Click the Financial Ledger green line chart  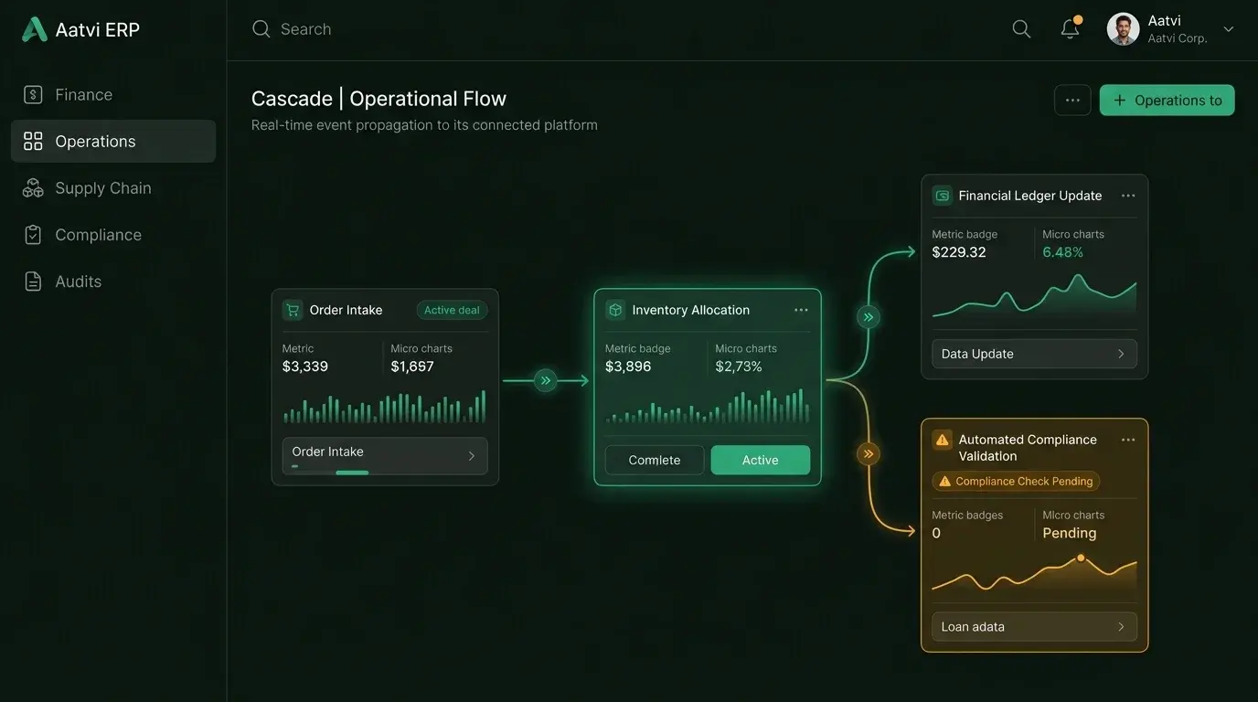pos(1034,295)
